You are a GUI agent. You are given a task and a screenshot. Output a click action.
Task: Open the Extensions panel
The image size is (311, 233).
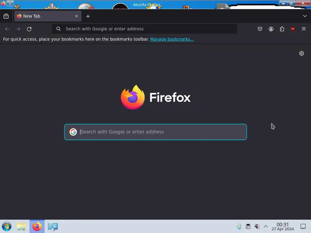[x=282, y=29]
